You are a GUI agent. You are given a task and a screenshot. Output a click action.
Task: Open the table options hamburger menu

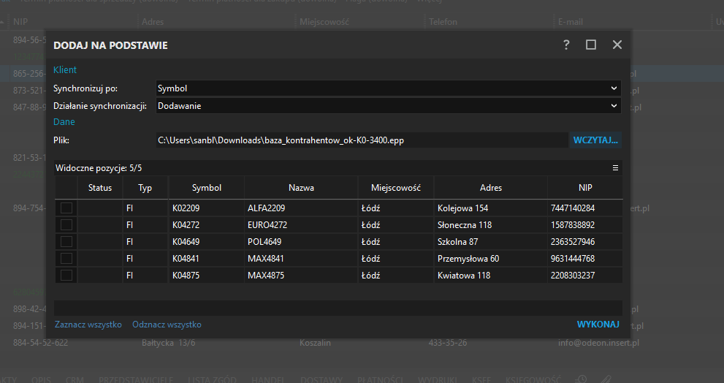[x=615, y=167]
